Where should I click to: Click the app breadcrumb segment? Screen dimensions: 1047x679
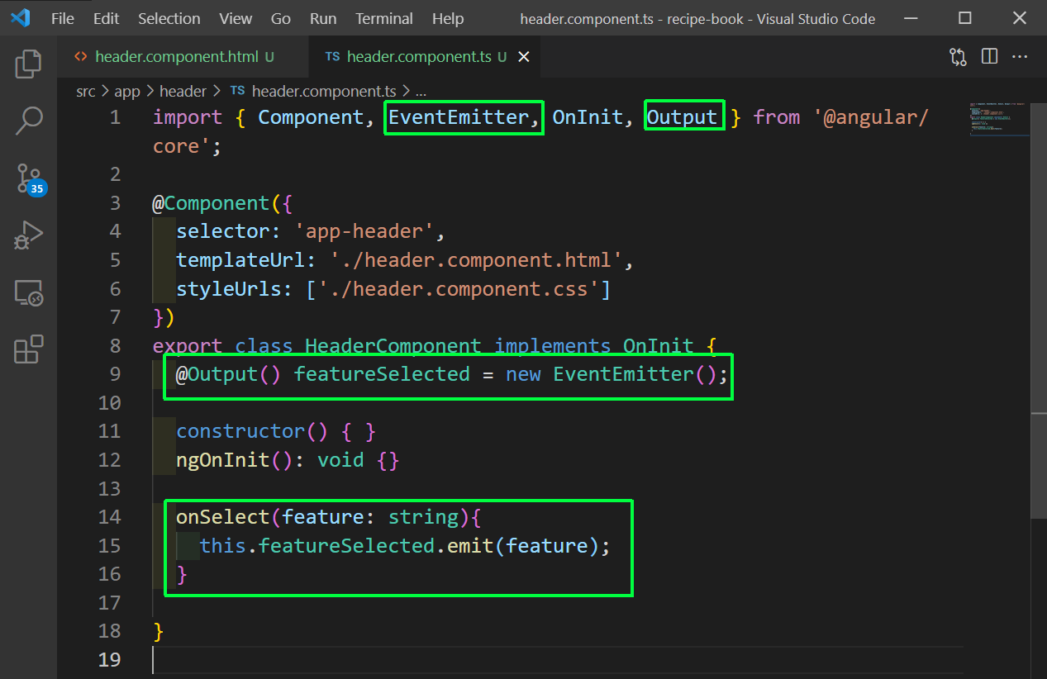pyautogui.click(x=127, y=92)
